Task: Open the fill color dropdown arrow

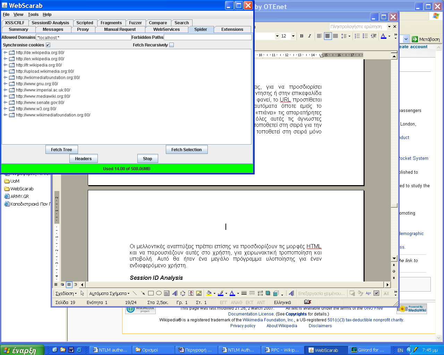Action: [x=214, y=293]
